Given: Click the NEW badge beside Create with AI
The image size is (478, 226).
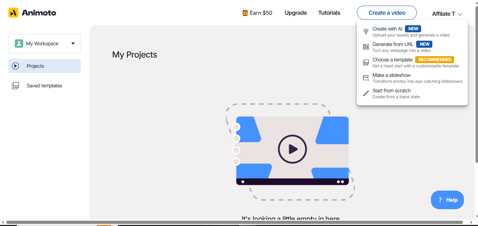Looking at the screenshot, I should (x=413, y=29).
